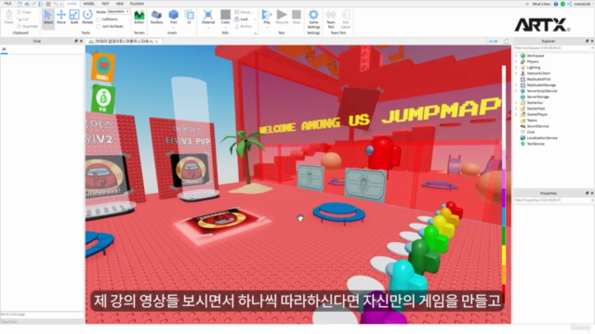Image resolution: width=595 pixels, height=334 pixels.
Task: Expand the ReplicatedStorage tree node
Action: (516, 85)
